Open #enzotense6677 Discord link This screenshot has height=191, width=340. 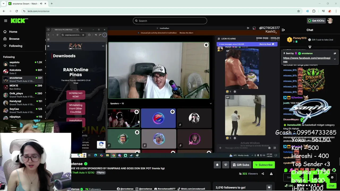pos(165,189)
